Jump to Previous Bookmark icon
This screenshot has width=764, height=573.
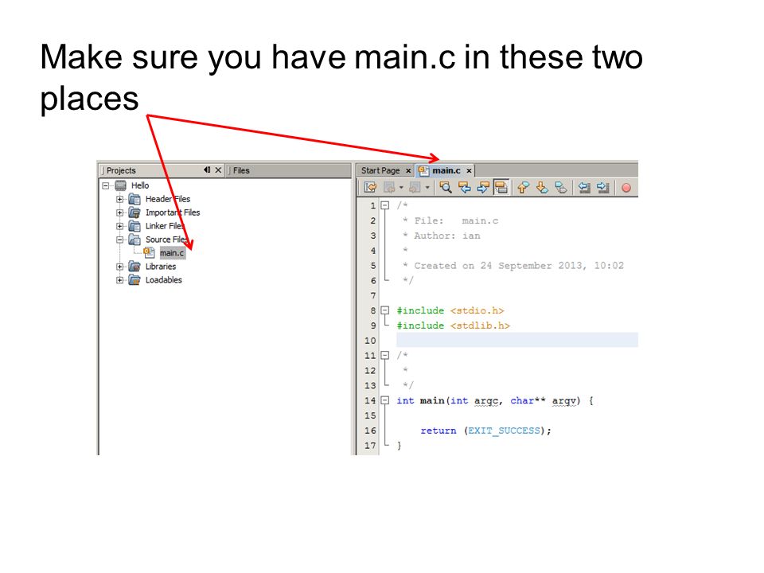click(524, 188)
